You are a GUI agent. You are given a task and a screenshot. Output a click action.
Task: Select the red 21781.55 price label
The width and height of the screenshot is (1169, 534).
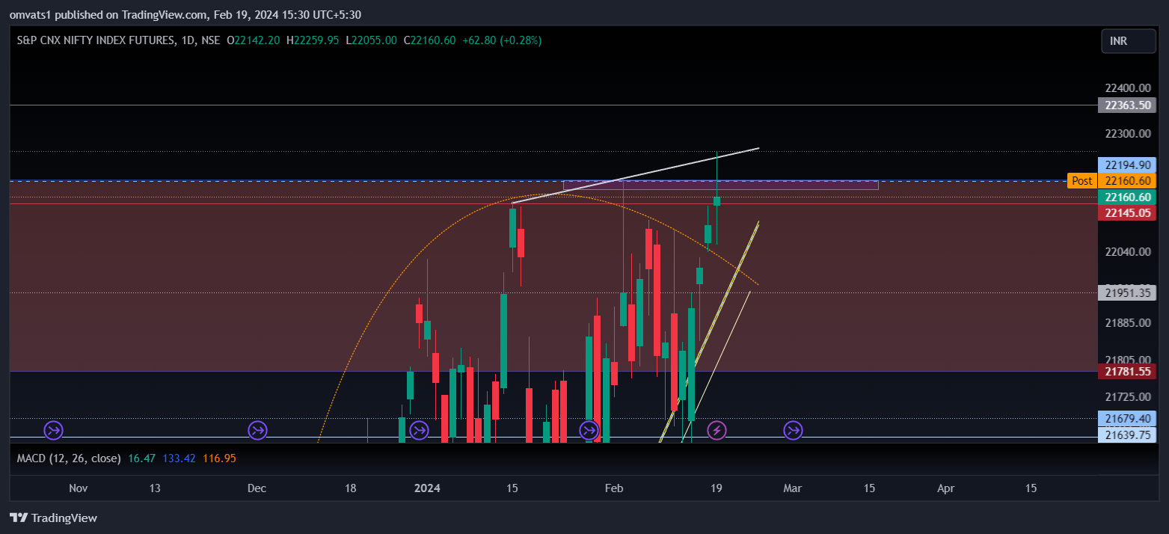(1126, 371)
